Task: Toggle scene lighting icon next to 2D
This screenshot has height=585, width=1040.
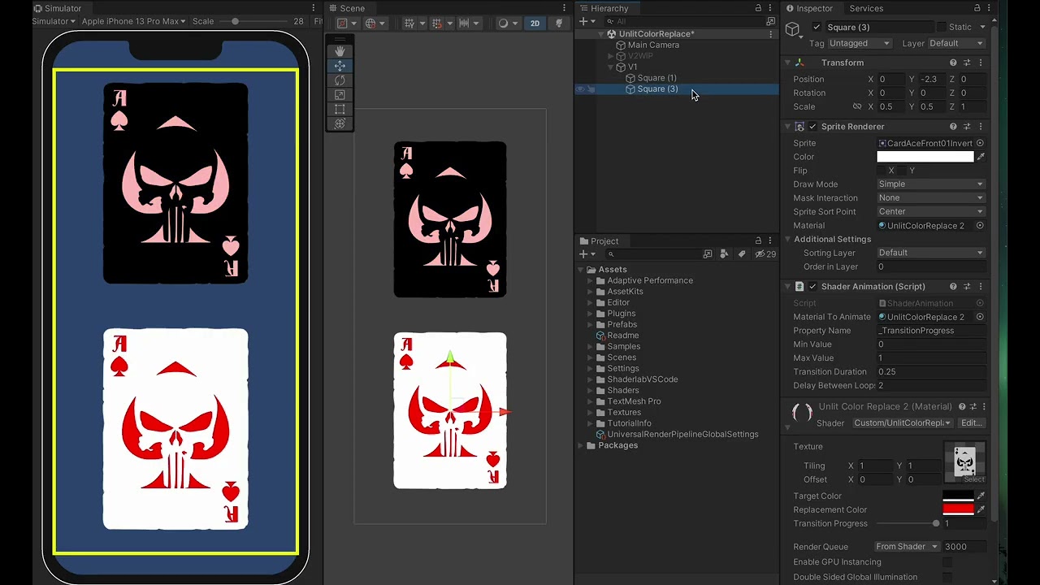Action: click(x=560, y=23)
